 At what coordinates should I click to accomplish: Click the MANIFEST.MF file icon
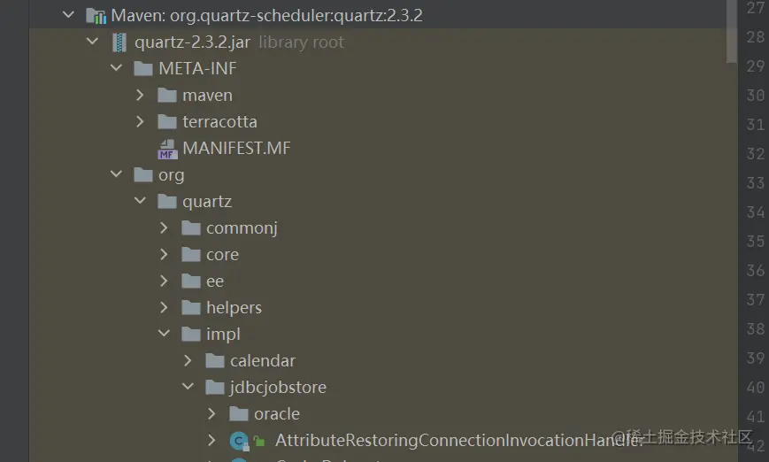(167, 149)
